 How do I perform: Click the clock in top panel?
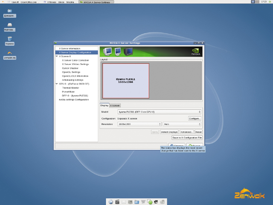pyautogui.click(x=264, y=2)
